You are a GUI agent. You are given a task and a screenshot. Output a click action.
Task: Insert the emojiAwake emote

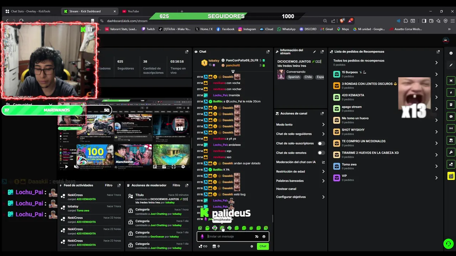pyautogui.click(x=222, y=228)
